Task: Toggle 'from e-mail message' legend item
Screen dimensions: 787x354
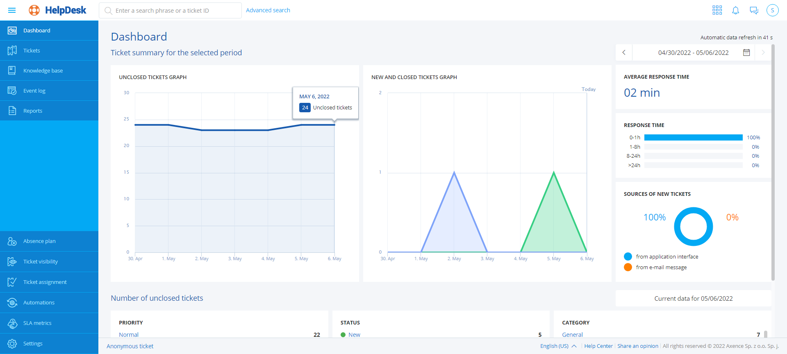Action: [x=661, y=267]
